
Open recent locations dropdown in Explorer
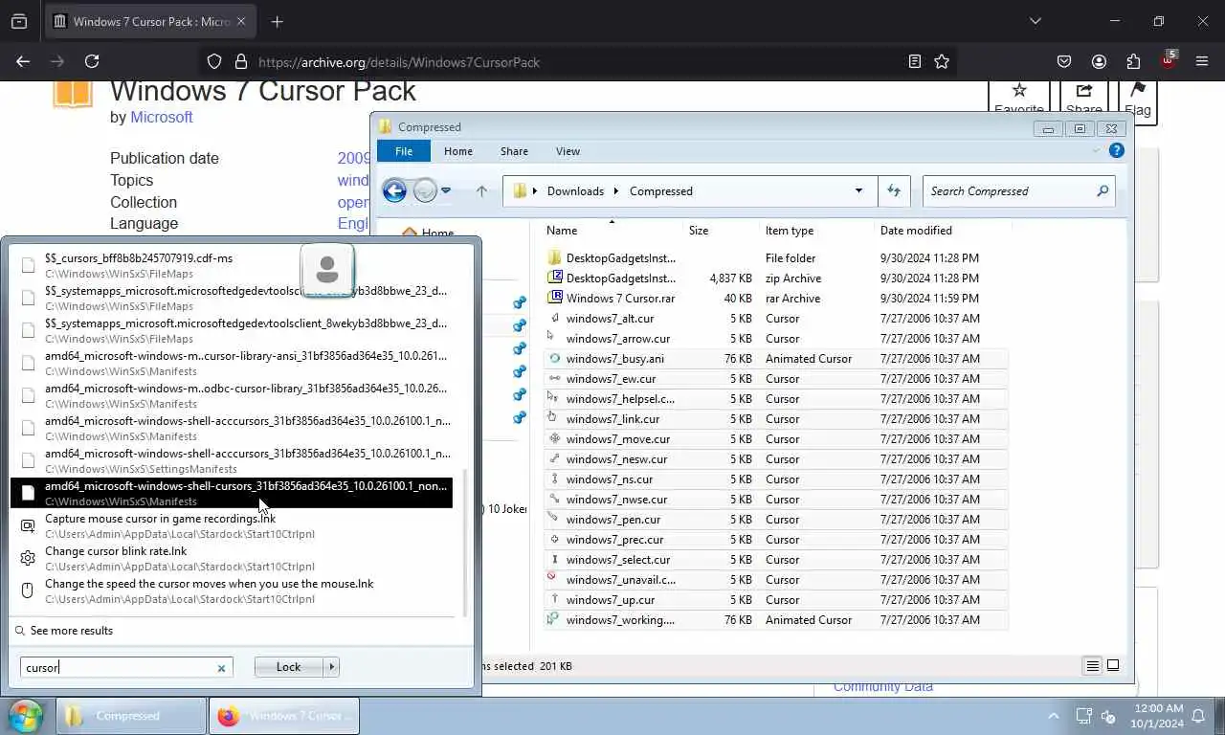[x=446, y=190]
